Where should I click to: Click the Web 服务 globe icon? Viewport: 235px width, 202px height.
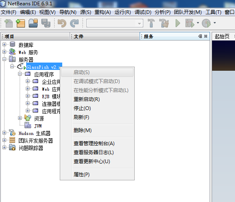[x=12, y=52]
